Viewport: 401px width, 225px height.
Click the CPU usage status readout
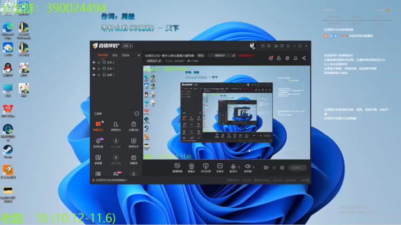click(x=278, y=180)
